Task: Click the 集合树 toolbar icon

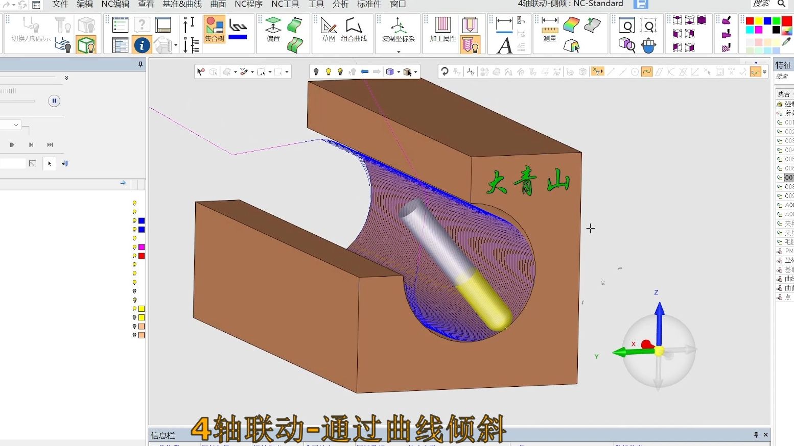Action: point(214,29)
